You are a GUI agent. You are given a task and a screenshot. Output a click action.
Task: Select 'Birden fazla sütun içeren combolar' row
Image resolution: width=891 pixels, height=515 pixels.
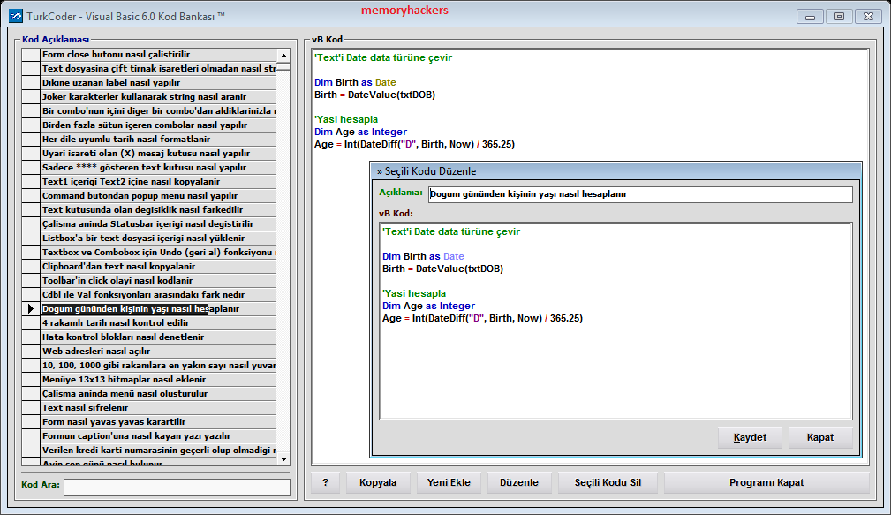pos(158,125)
